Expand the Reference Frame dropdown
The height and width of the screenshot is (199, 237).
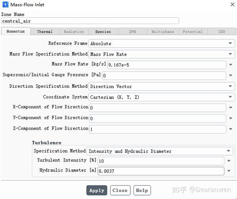pos(162,43)
